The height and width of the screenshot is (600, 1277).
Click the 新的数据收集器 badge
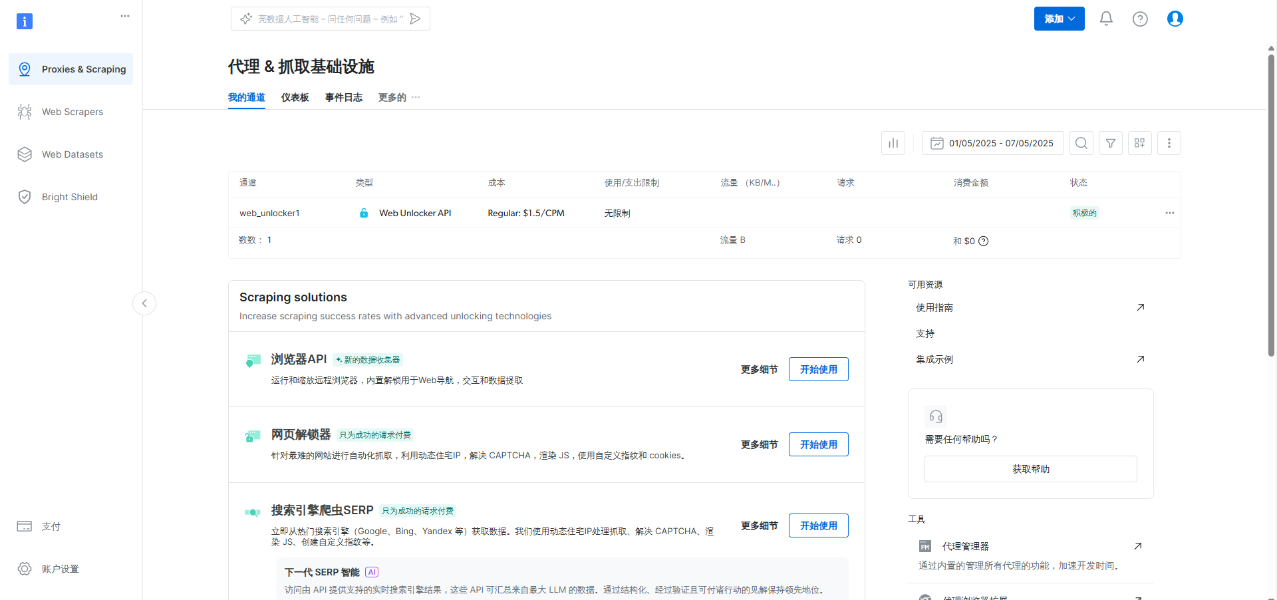click(x=368, y=360)
